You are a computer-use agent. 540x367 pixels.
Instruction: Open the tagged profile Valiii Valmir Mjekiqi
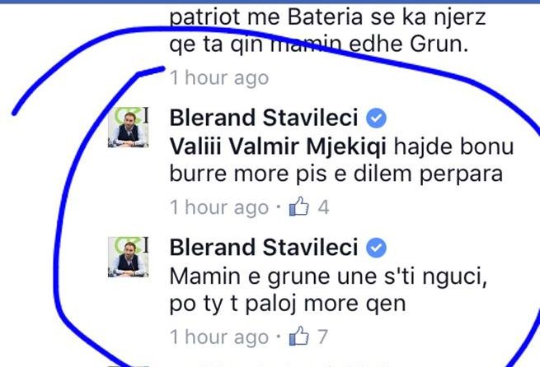point(278,146)
